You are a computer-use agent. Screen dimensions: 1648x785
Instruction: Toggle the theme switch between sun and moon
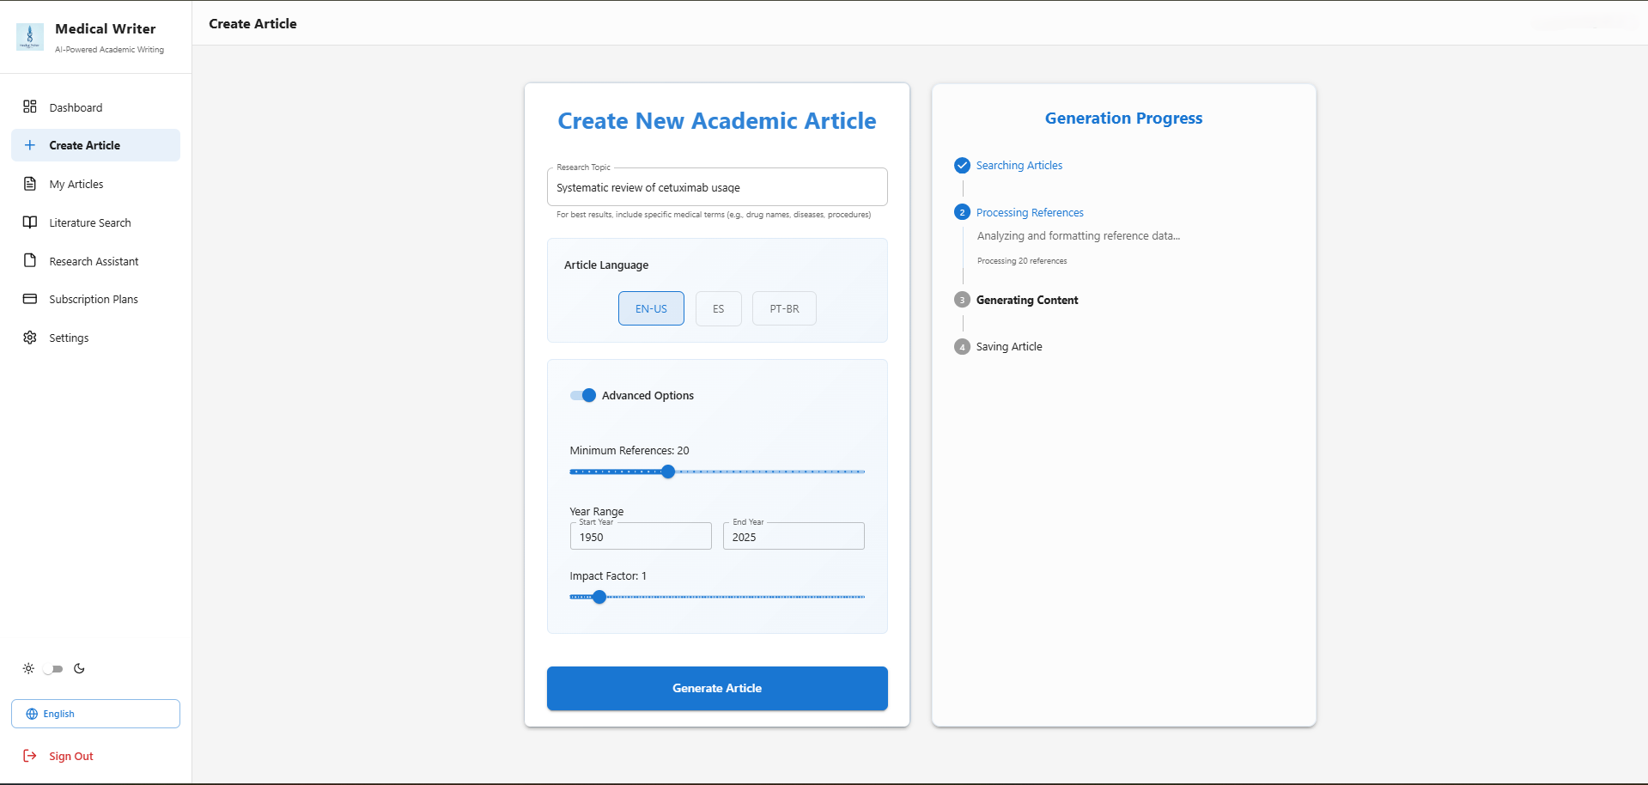pyautogui.click(x=53, y=668)
